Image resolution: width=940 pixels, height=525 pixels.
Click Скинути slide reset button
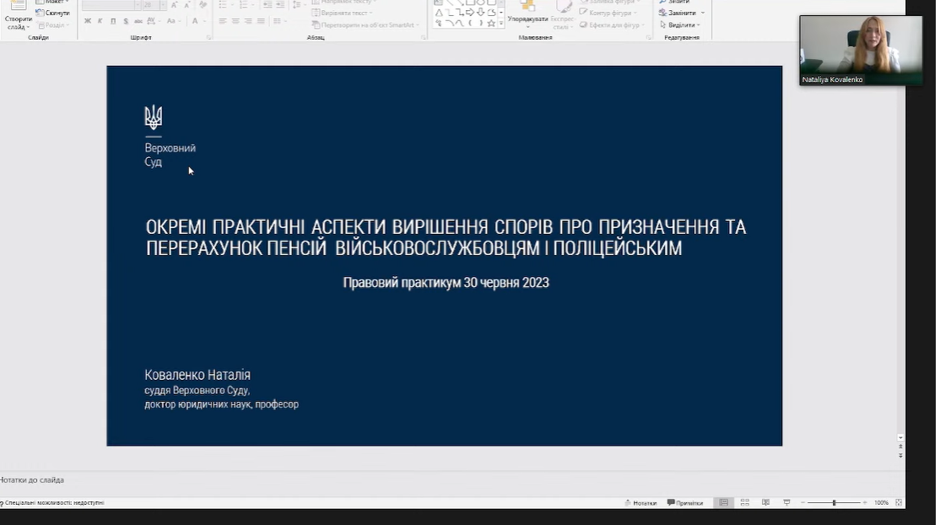pos(53,13)
